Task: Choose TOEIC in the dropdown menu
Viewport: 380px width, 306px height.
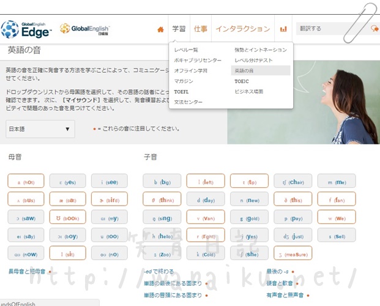Action: tap(242, 81)
